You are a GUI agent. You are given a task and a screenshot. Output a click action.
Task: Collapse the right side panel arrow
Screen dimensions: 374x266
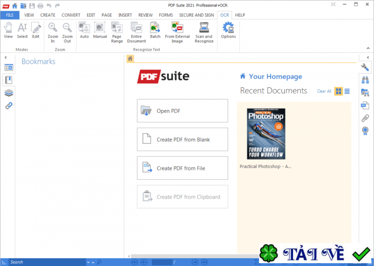click(x=368, y=57)
